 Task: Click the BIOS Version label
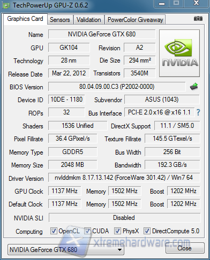(x=26, y=87)
